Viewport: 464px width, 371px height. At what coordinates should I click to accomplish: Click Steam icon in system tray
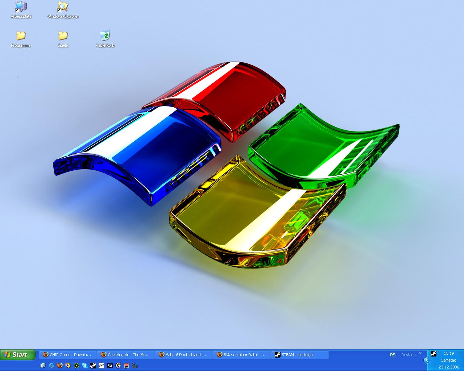coord(433,354)
